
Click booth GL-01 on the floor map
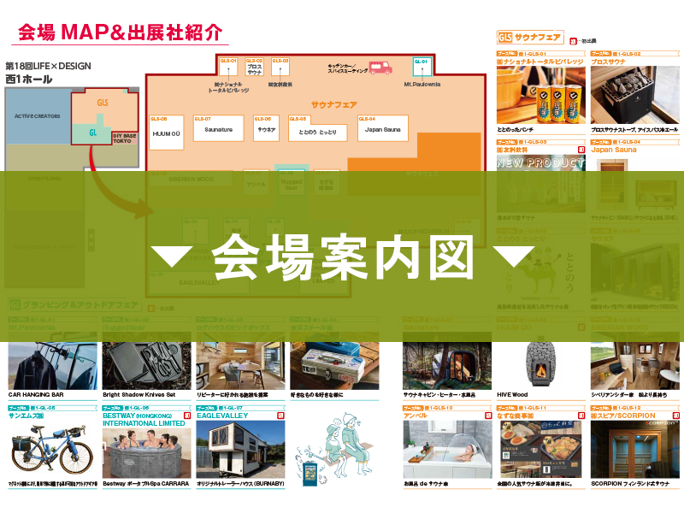422,67
